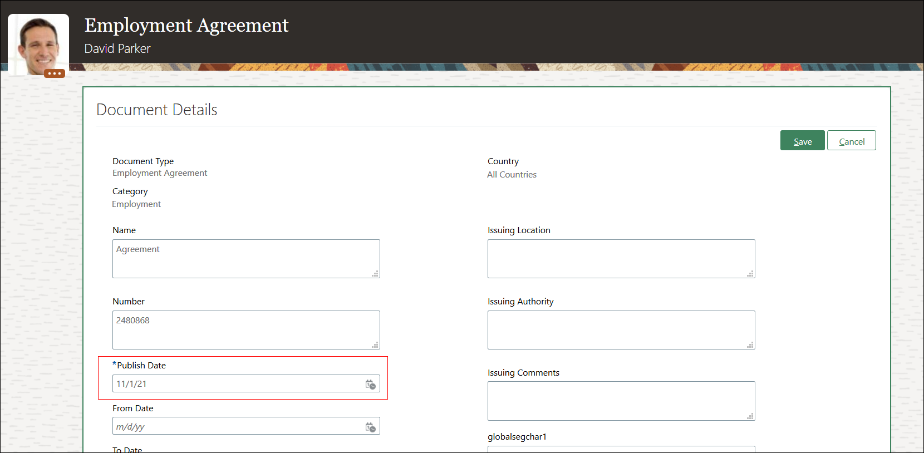This screenshot has height=453, width=924.
Task: Click the Publish Date input field
Action: [x=237, y=384]
